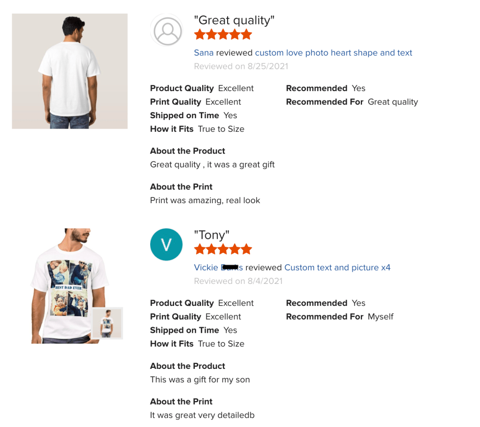This screenshot has height=427, width=480.
Task: Click "Great quality , it was a great gift" text
Action: pos(213,165)
